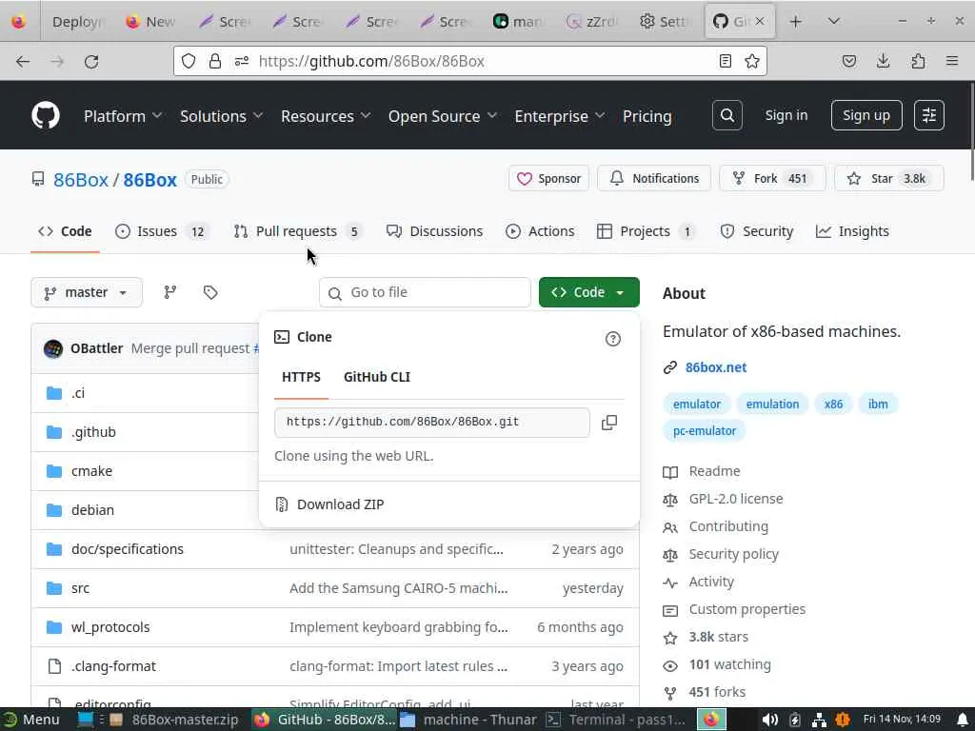
Task: Click the HTTPS clone URL text field
Action: coord(431,423)
